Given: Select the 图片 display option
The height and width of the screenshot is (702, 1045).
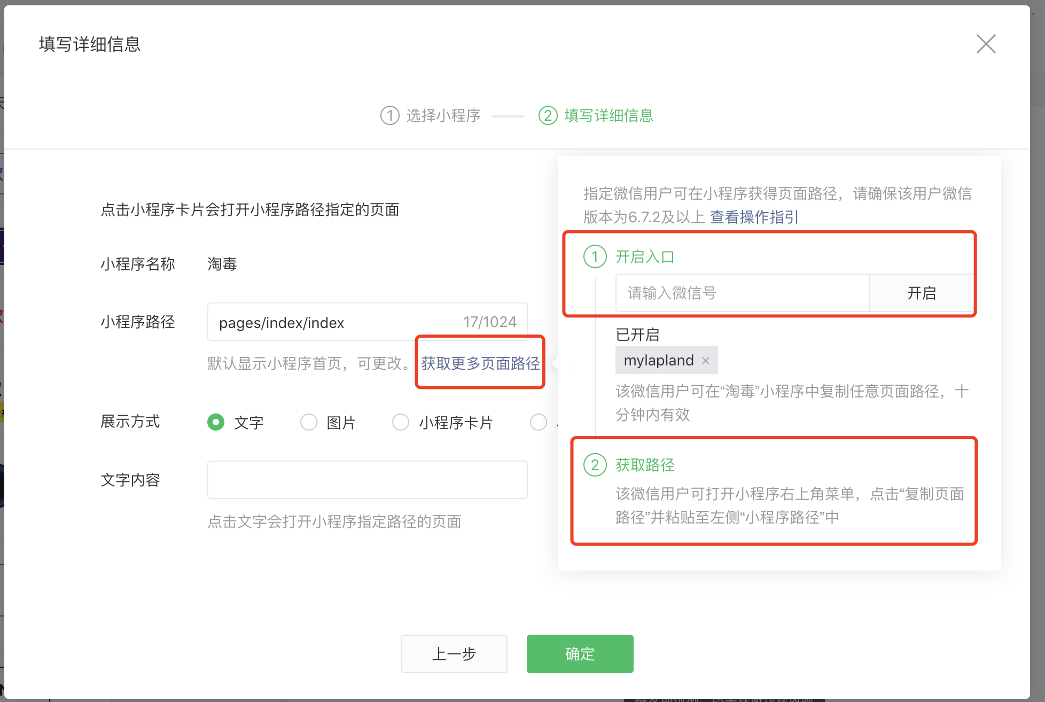Looking at the screenshot, I should click(309, 422).
